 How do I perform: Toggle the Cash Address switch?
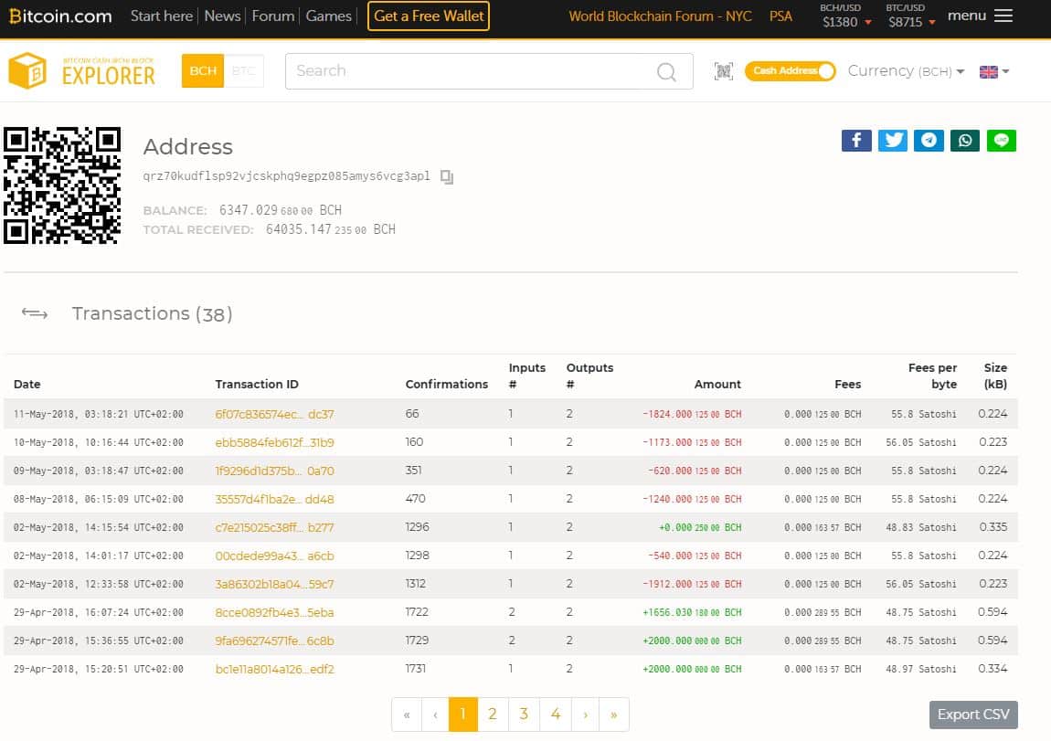790,71
